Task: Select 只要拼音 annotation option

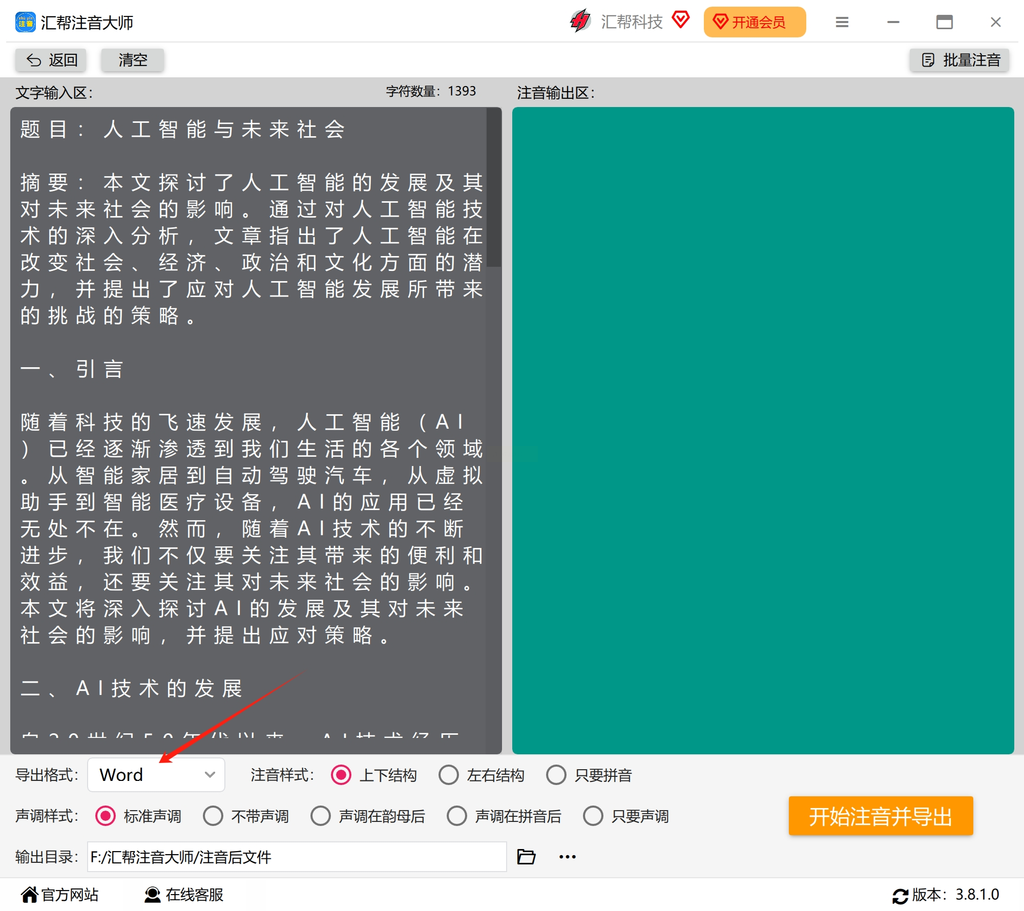Action: (x=556, y=775)
